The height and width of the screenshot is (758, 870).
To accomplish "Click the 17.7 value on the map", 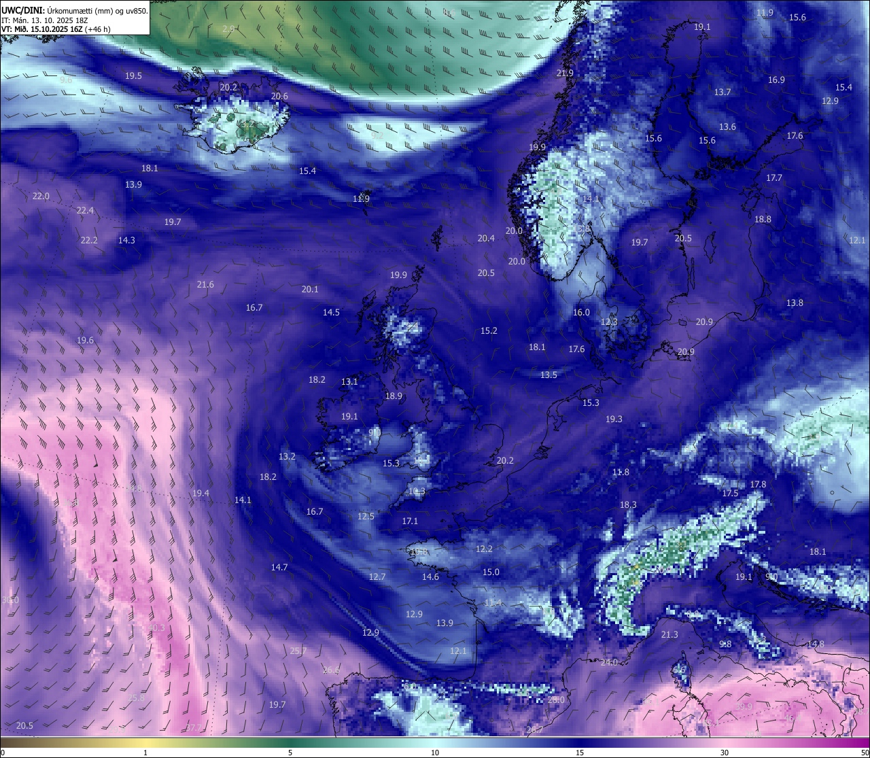I will [774, 178].
